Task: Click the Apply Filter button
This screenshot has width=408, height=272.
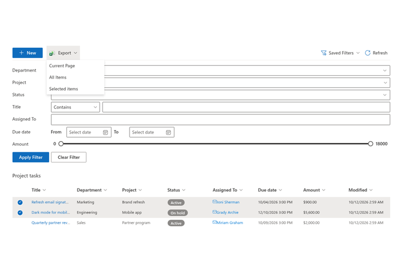Action: coord(31,157)
